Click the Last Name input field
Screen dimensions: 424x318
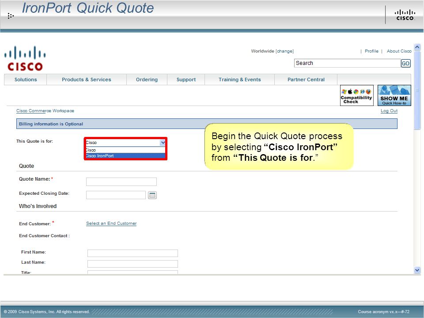(133, 264)
